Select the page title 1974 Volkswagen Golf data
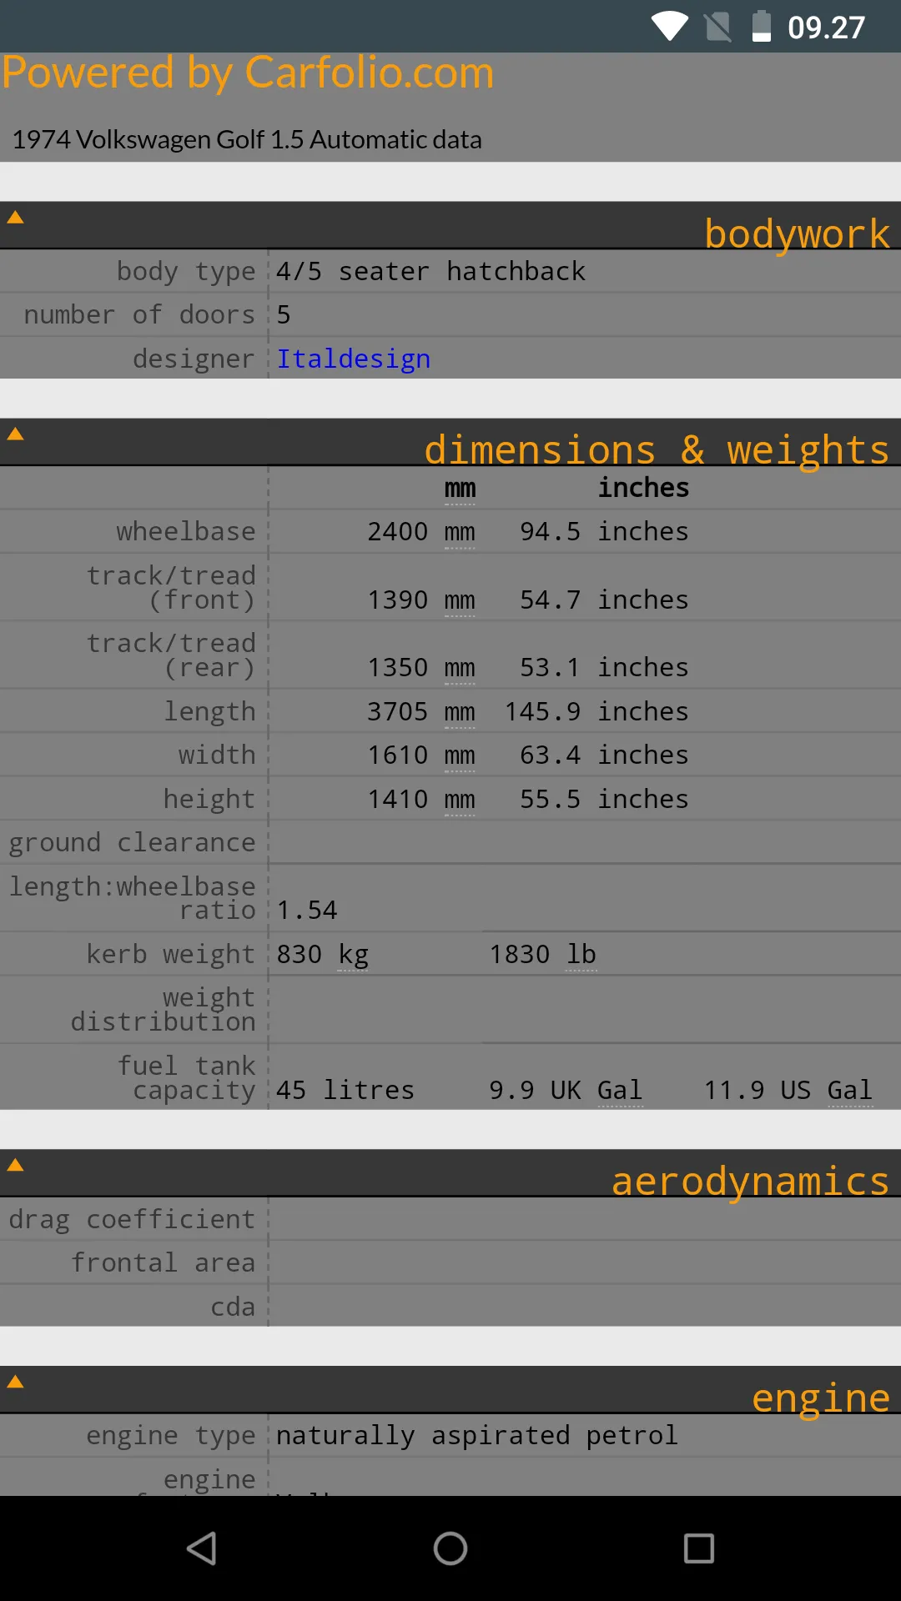 tap(247, 139)
